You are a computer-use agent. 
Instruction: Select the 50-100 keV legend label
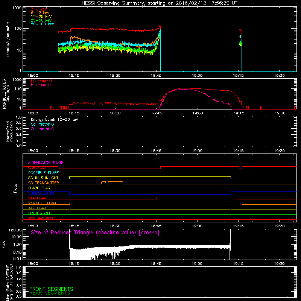pos(43,24)
